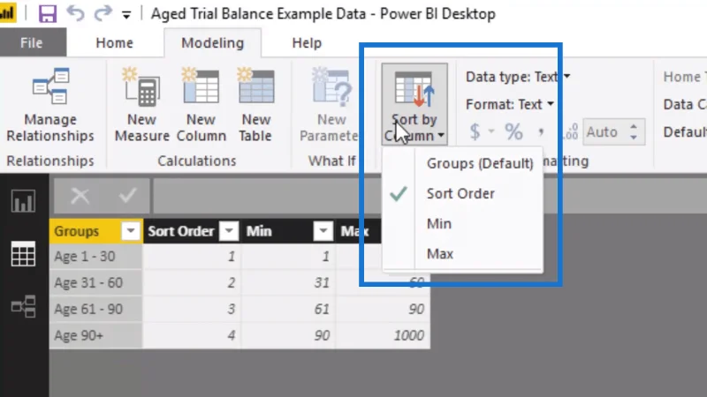Select the Modeling ribbon tab

(212, 42)
